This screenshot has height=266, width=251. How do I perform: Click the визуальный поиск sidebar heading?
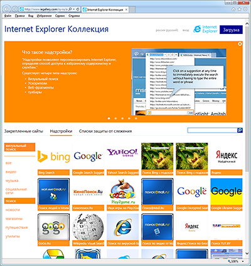point(19,147)
